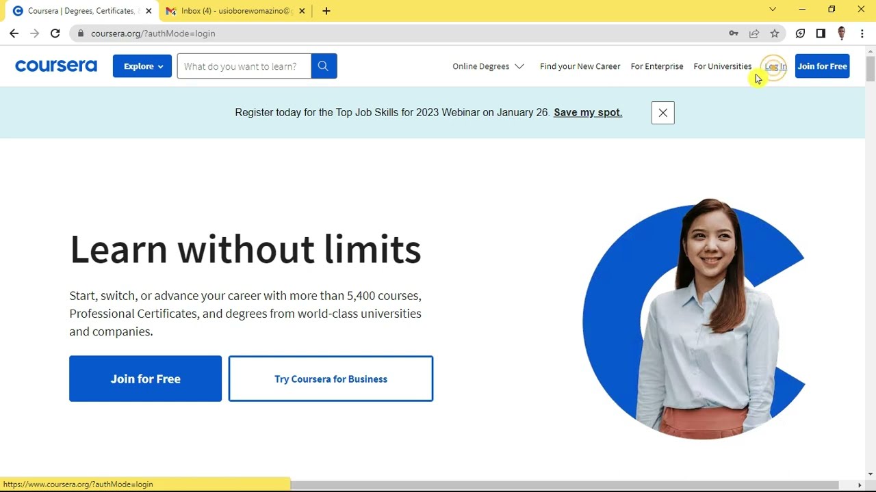Click the browser forward arrow
Viewport: 876px width, 492px height.
[34, 33]
